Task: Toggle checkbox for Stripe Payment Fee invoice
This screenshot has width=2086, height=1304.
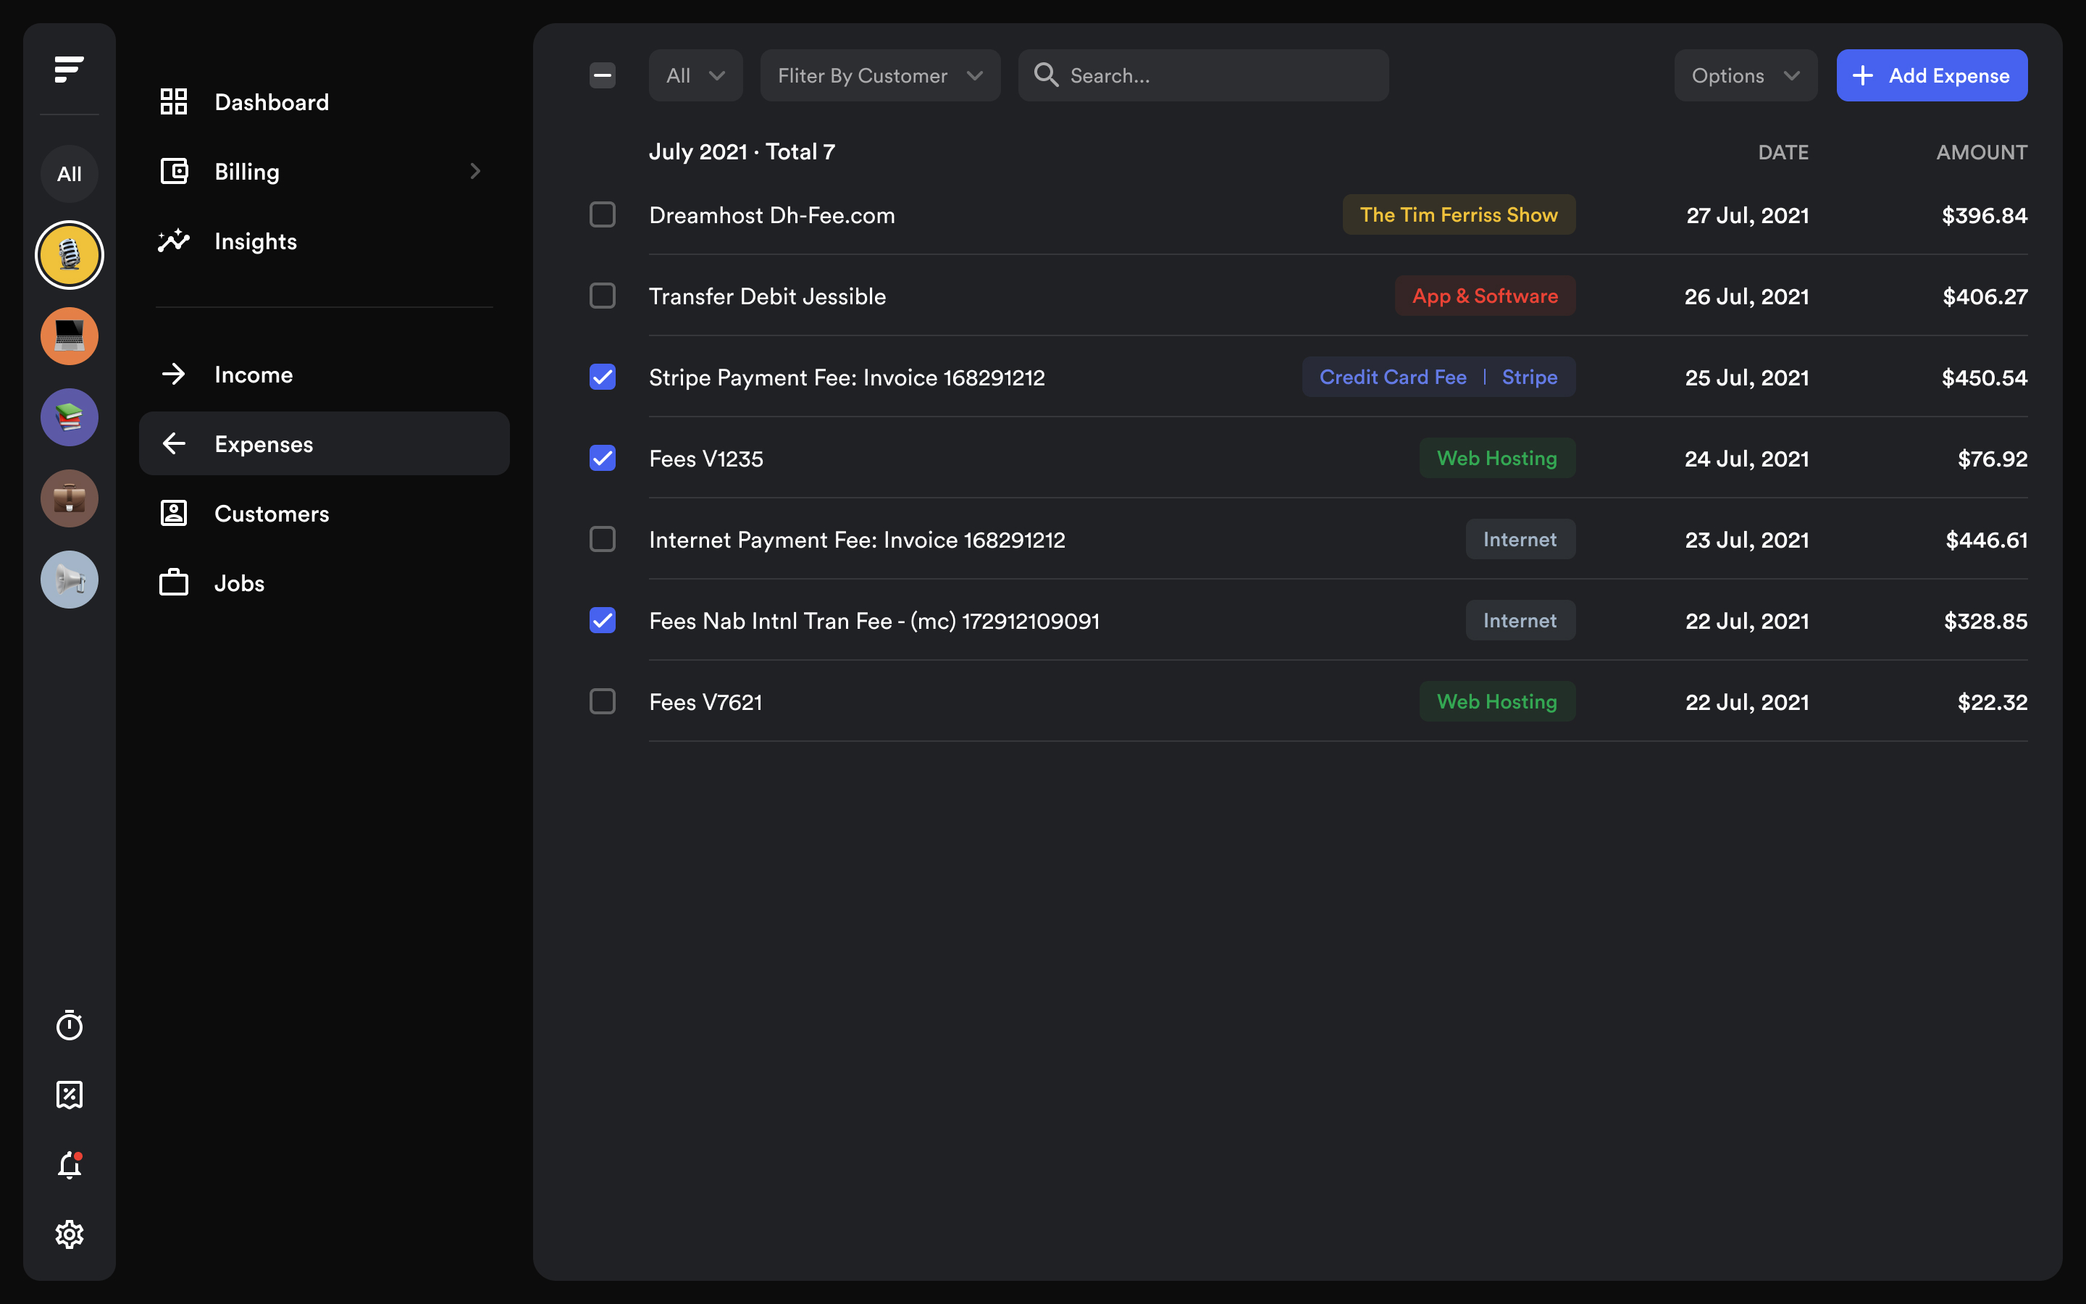Action: 600,375
